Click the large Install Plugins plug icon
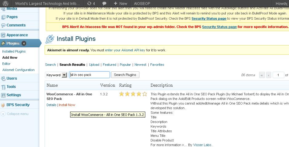289x147 pixels. 50,39
